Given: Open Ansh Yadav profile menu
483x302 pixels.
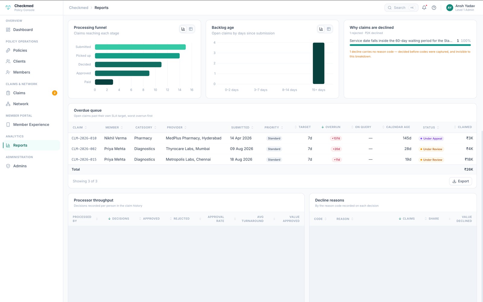Looking at the screenshot, I should pyautogui.click(x=461, y=8).
